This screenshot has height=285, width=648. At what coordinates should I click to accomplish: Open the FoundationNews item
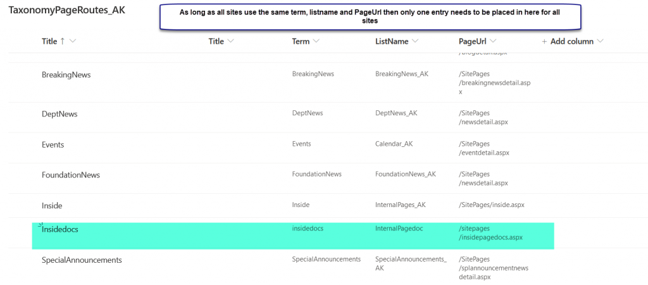[x=71, y=175]
